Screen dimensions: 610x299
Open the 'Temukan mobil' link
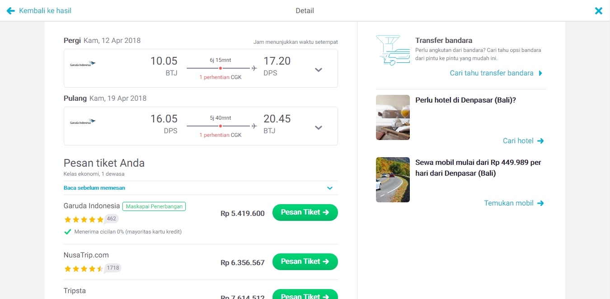514,203
